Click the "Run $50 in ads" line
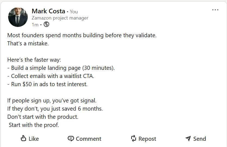This screenshot has width=227, height=147. click(x=48, y=84)
